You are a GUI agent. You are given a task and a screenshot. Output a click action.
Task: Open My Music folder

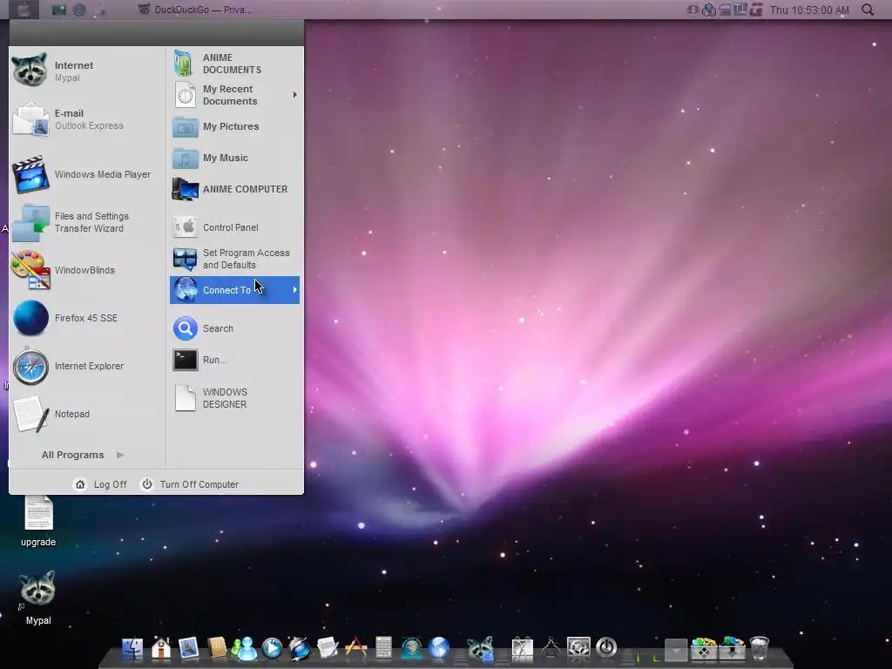[x=234, y=158]
